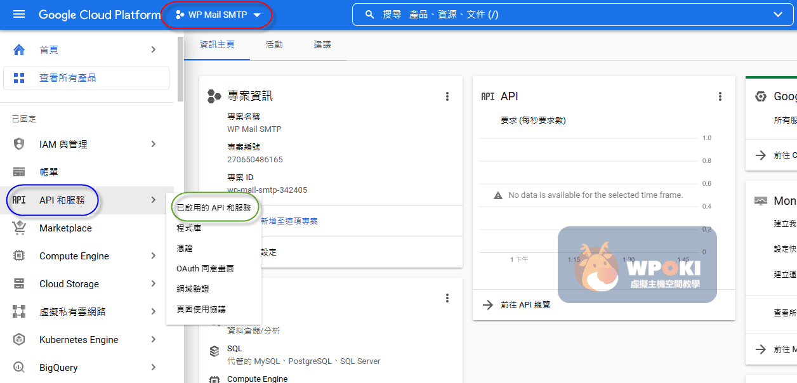Screen dimensions: 797x383
Task: Follow the 前往 API 總覽 link
Action: (525, 305)
